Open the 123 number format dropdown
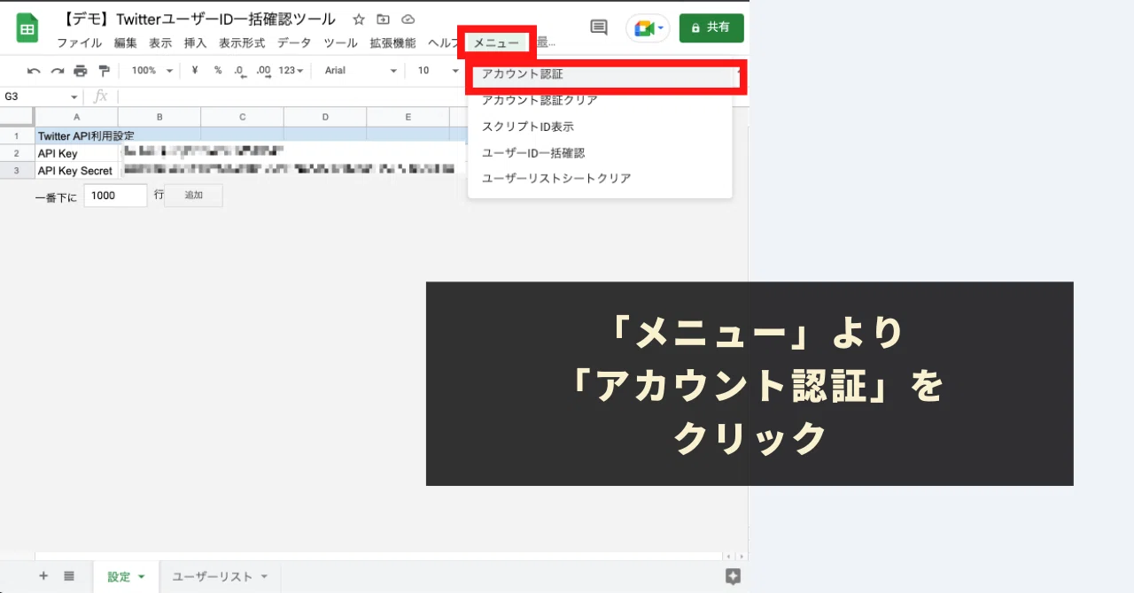The height and width of the screenshot is (593, 1134). [291, 71]
